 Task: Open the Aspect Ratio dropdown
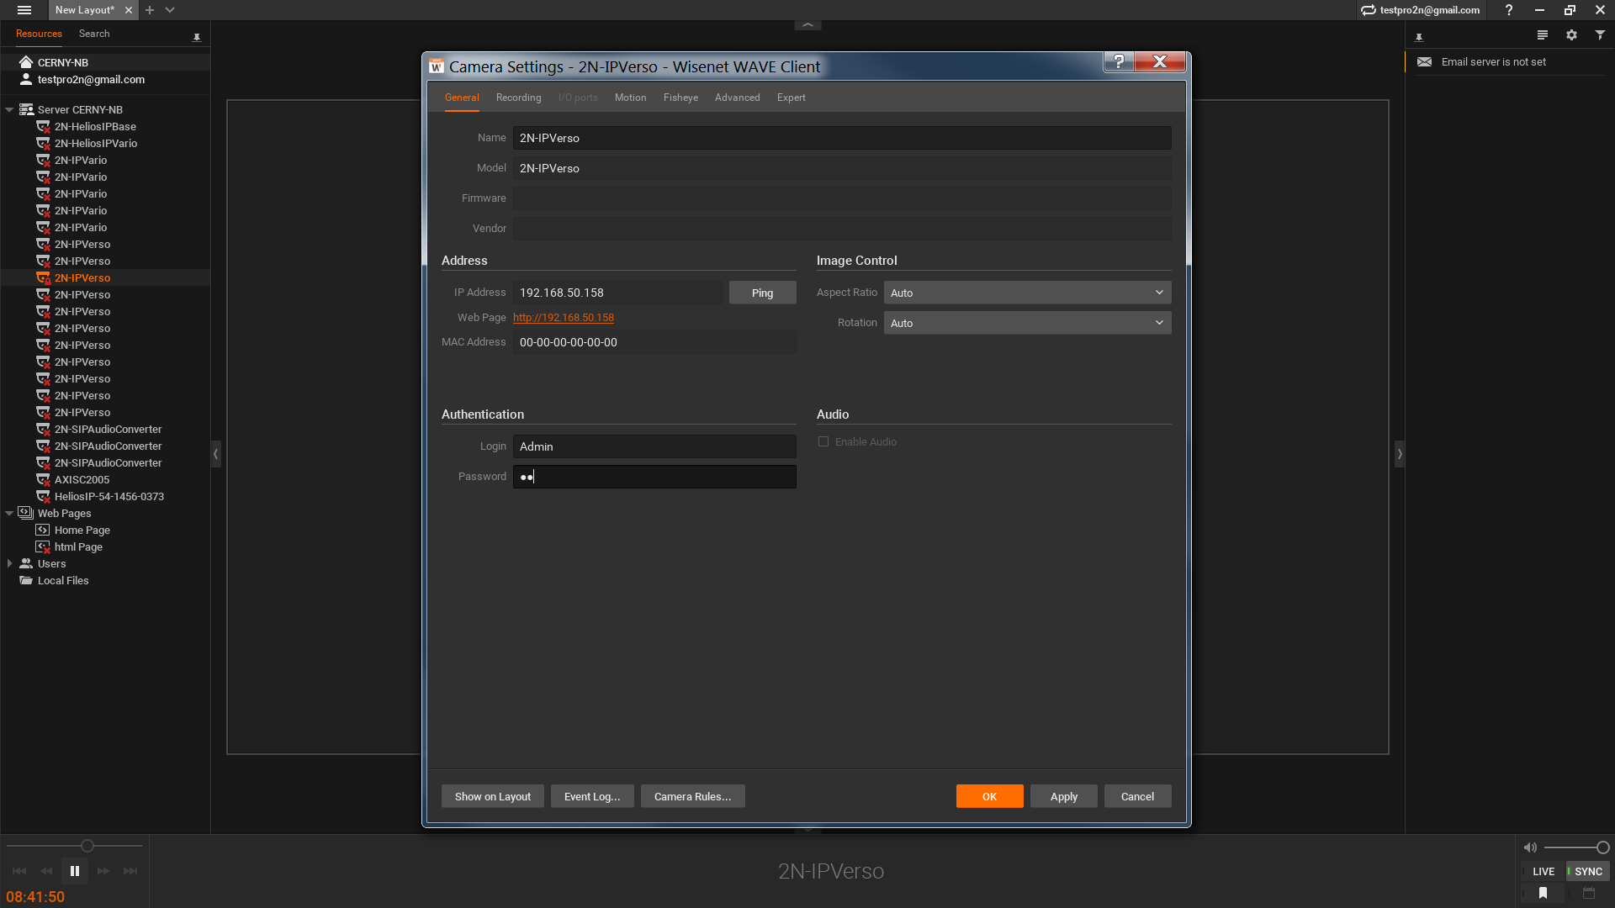[1027, 293]
